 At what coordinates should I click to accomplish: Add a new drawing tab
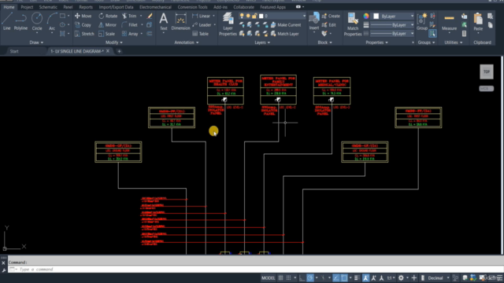119,51
